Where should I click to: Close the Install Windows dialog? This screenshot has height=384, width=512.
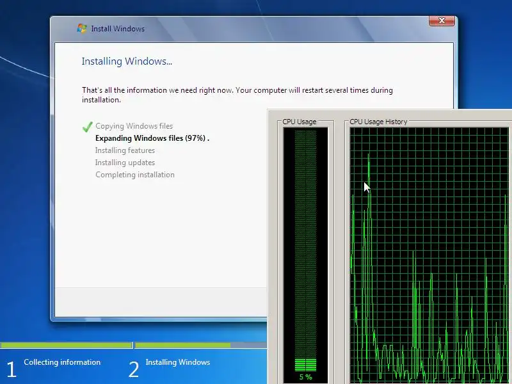442,20
